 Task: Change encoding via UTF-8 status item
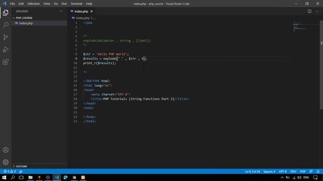[x=283, y=171]
